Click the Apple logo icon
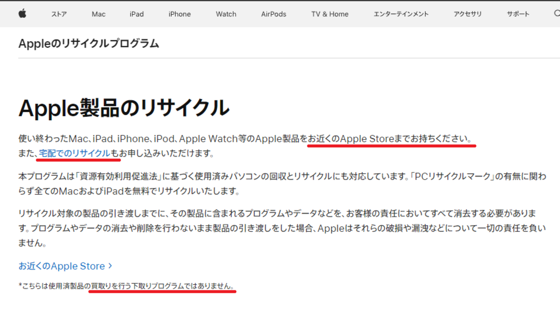Screen dimensions: 560x309 pos(22,14)
